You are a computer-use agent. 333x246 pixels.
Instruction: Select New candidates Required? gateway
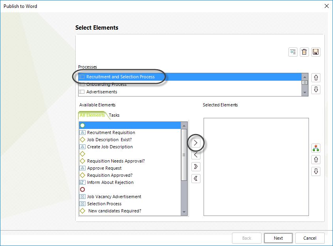130,211
